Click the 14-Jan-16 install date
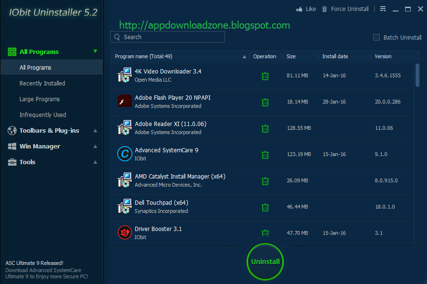 click(x=334, y=75)
